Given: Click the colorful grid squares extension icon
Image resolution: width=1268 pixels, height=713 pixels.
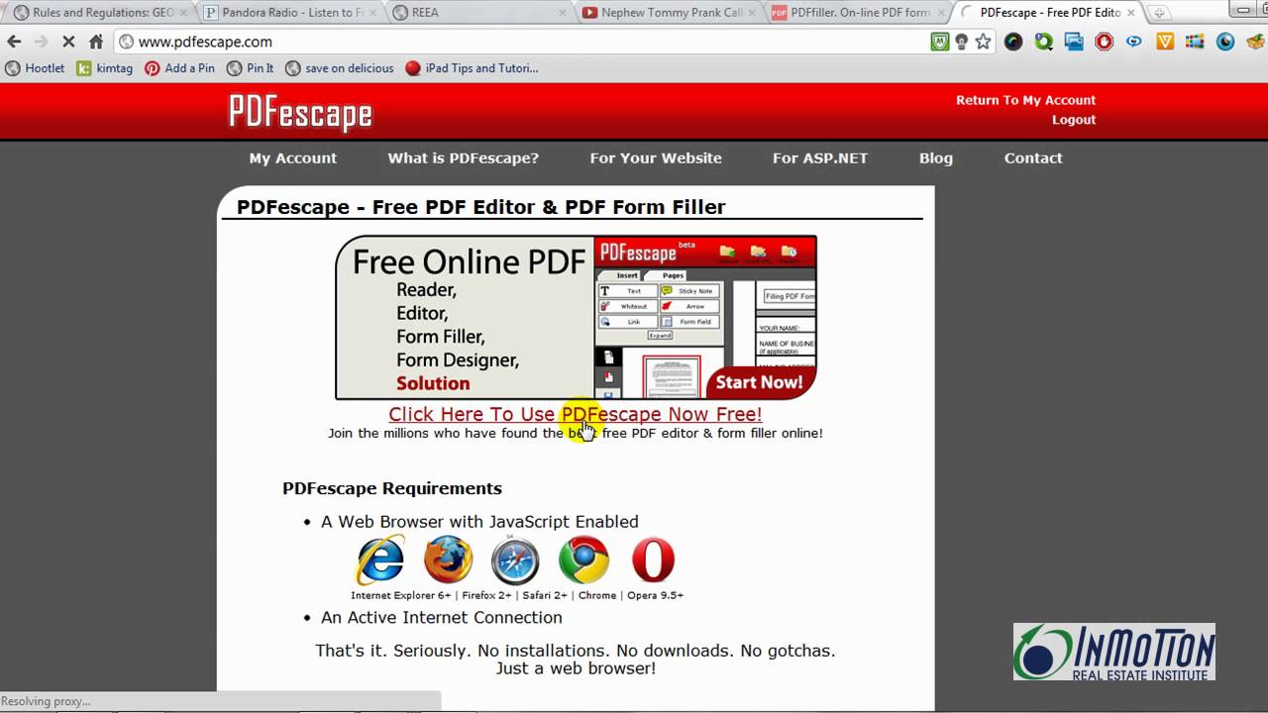Looking at the screenshot, I should coord(1195,42).
